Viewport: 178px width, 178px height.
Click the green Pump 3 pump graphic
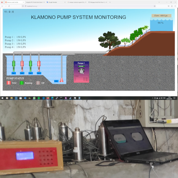(x=30, y=66)
